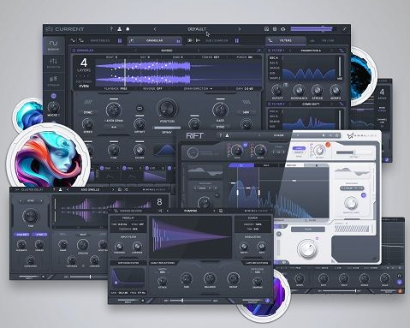
Task: Go to previous preset in Cluster Delay
Action: tap(68, 189)
